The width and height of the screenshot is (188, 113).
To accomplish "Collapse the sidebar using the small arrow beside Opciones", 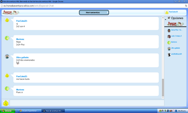I will pyautogui.click(x=165, y=19).
